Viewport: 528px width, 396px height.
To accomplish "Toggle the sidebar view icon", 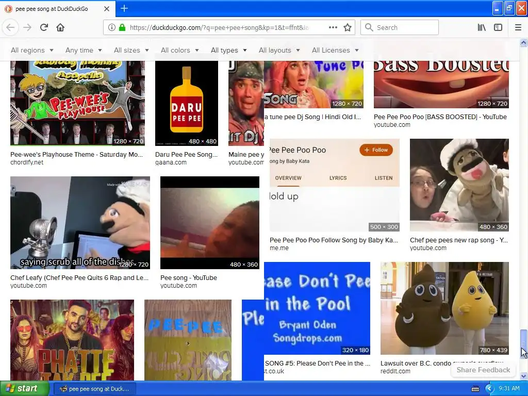I will 498,27.
